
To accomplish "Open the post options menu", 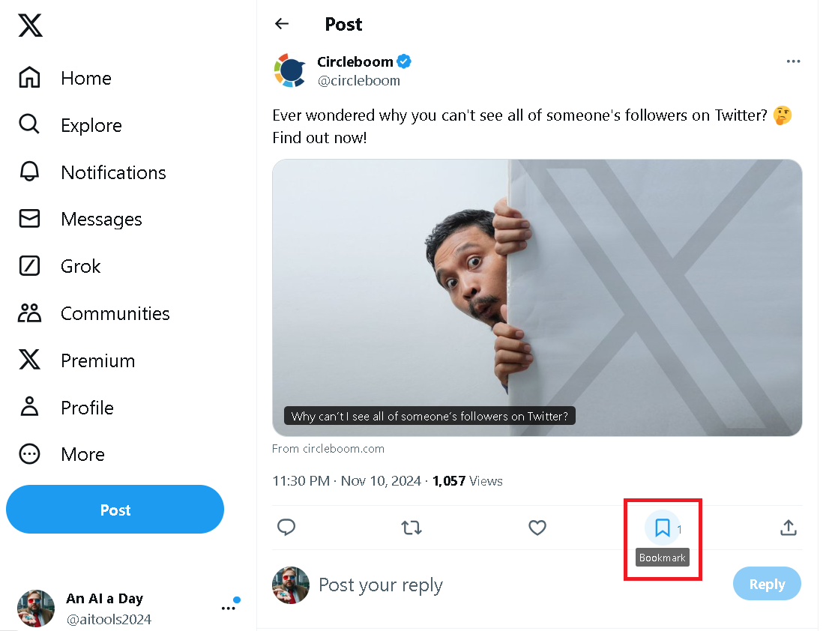I will coord(793,61).
